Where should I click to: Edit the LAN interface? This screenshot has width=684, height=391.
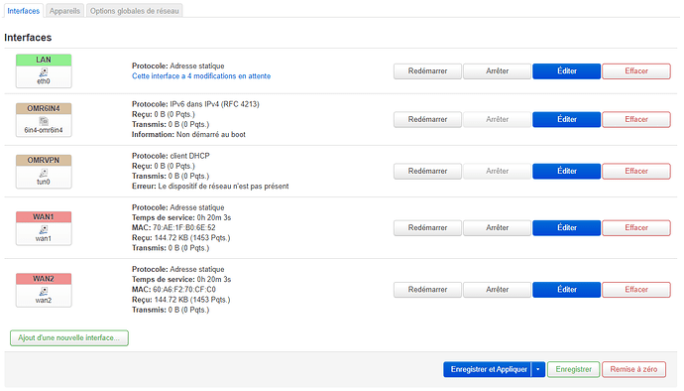click(567, 71)
